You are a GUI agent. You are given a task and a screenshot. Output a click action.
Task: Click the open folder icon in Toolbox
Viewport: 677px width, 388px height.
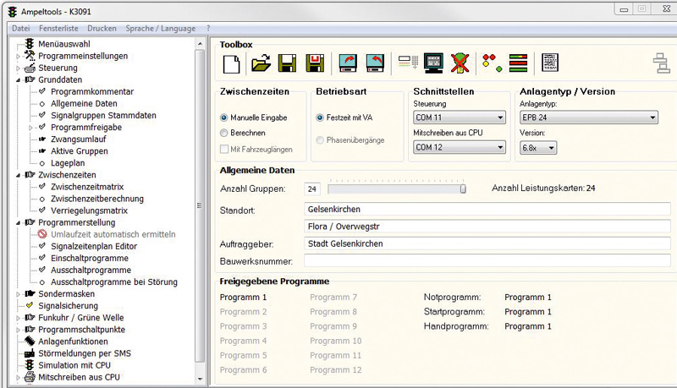(261, 63)
